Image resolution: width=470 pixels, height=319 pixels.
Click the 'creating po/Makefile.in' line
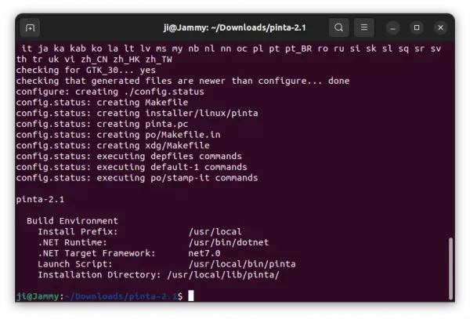tap(118, 135)
